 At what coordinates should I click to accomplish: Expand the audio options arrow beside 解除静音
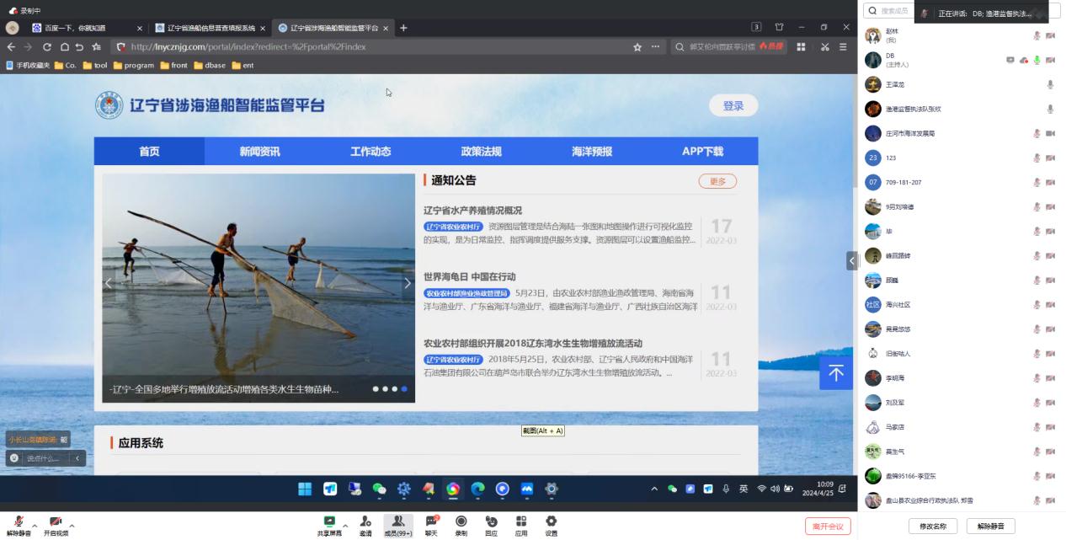35,527
